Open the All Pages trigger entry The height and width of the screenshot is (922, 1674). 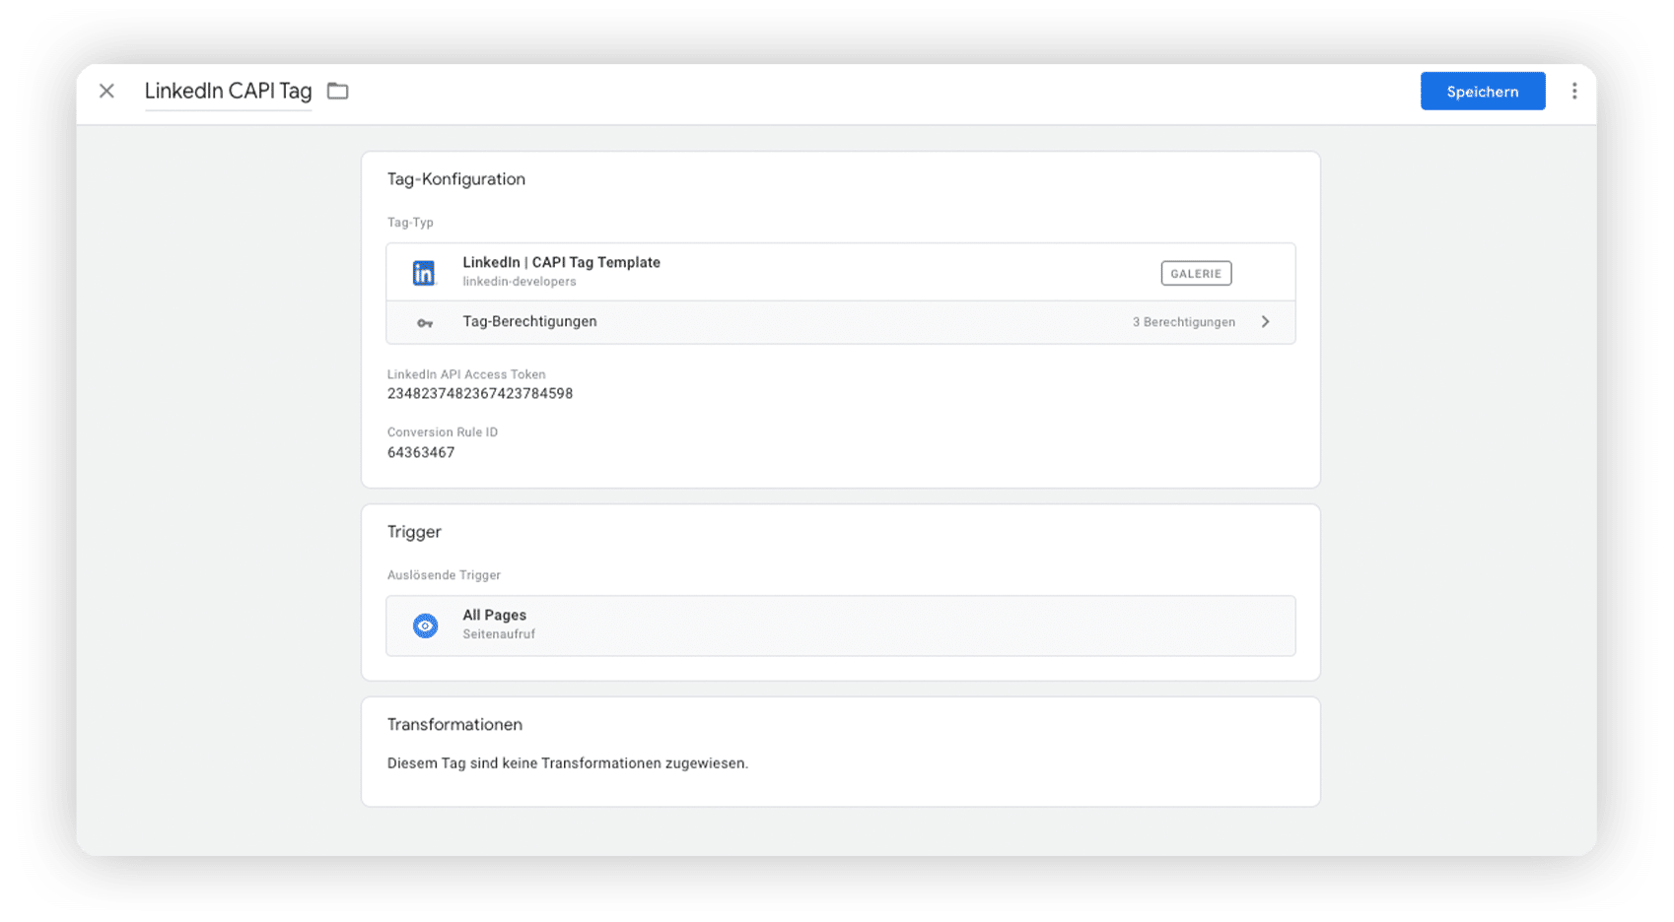tap(841, 626)
